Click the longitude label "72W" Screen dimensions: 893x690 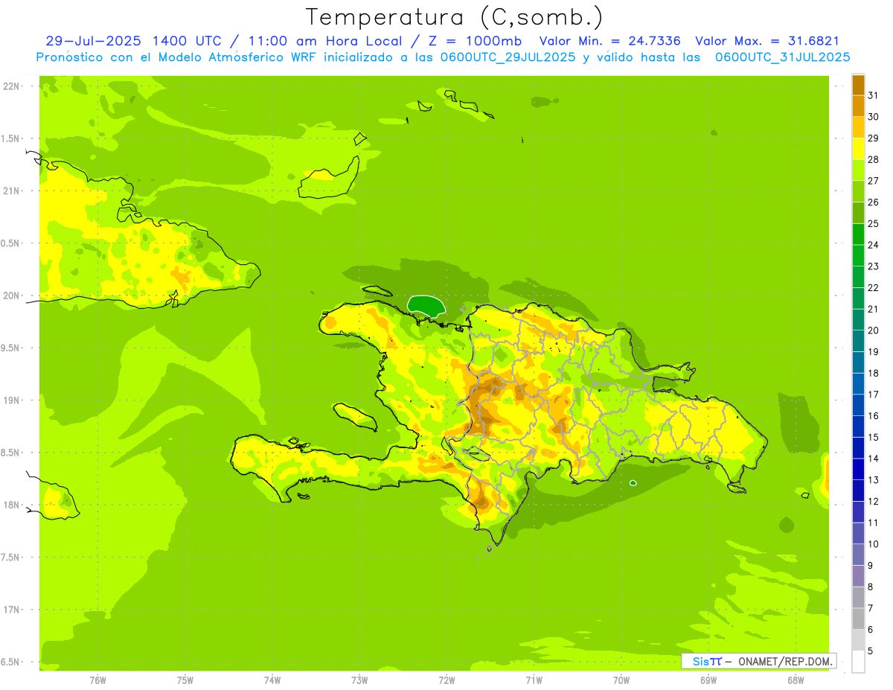coord(446,680)
